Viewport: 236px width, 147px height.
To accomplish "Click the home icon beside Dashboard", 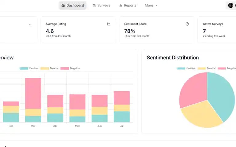I will 63,6.
